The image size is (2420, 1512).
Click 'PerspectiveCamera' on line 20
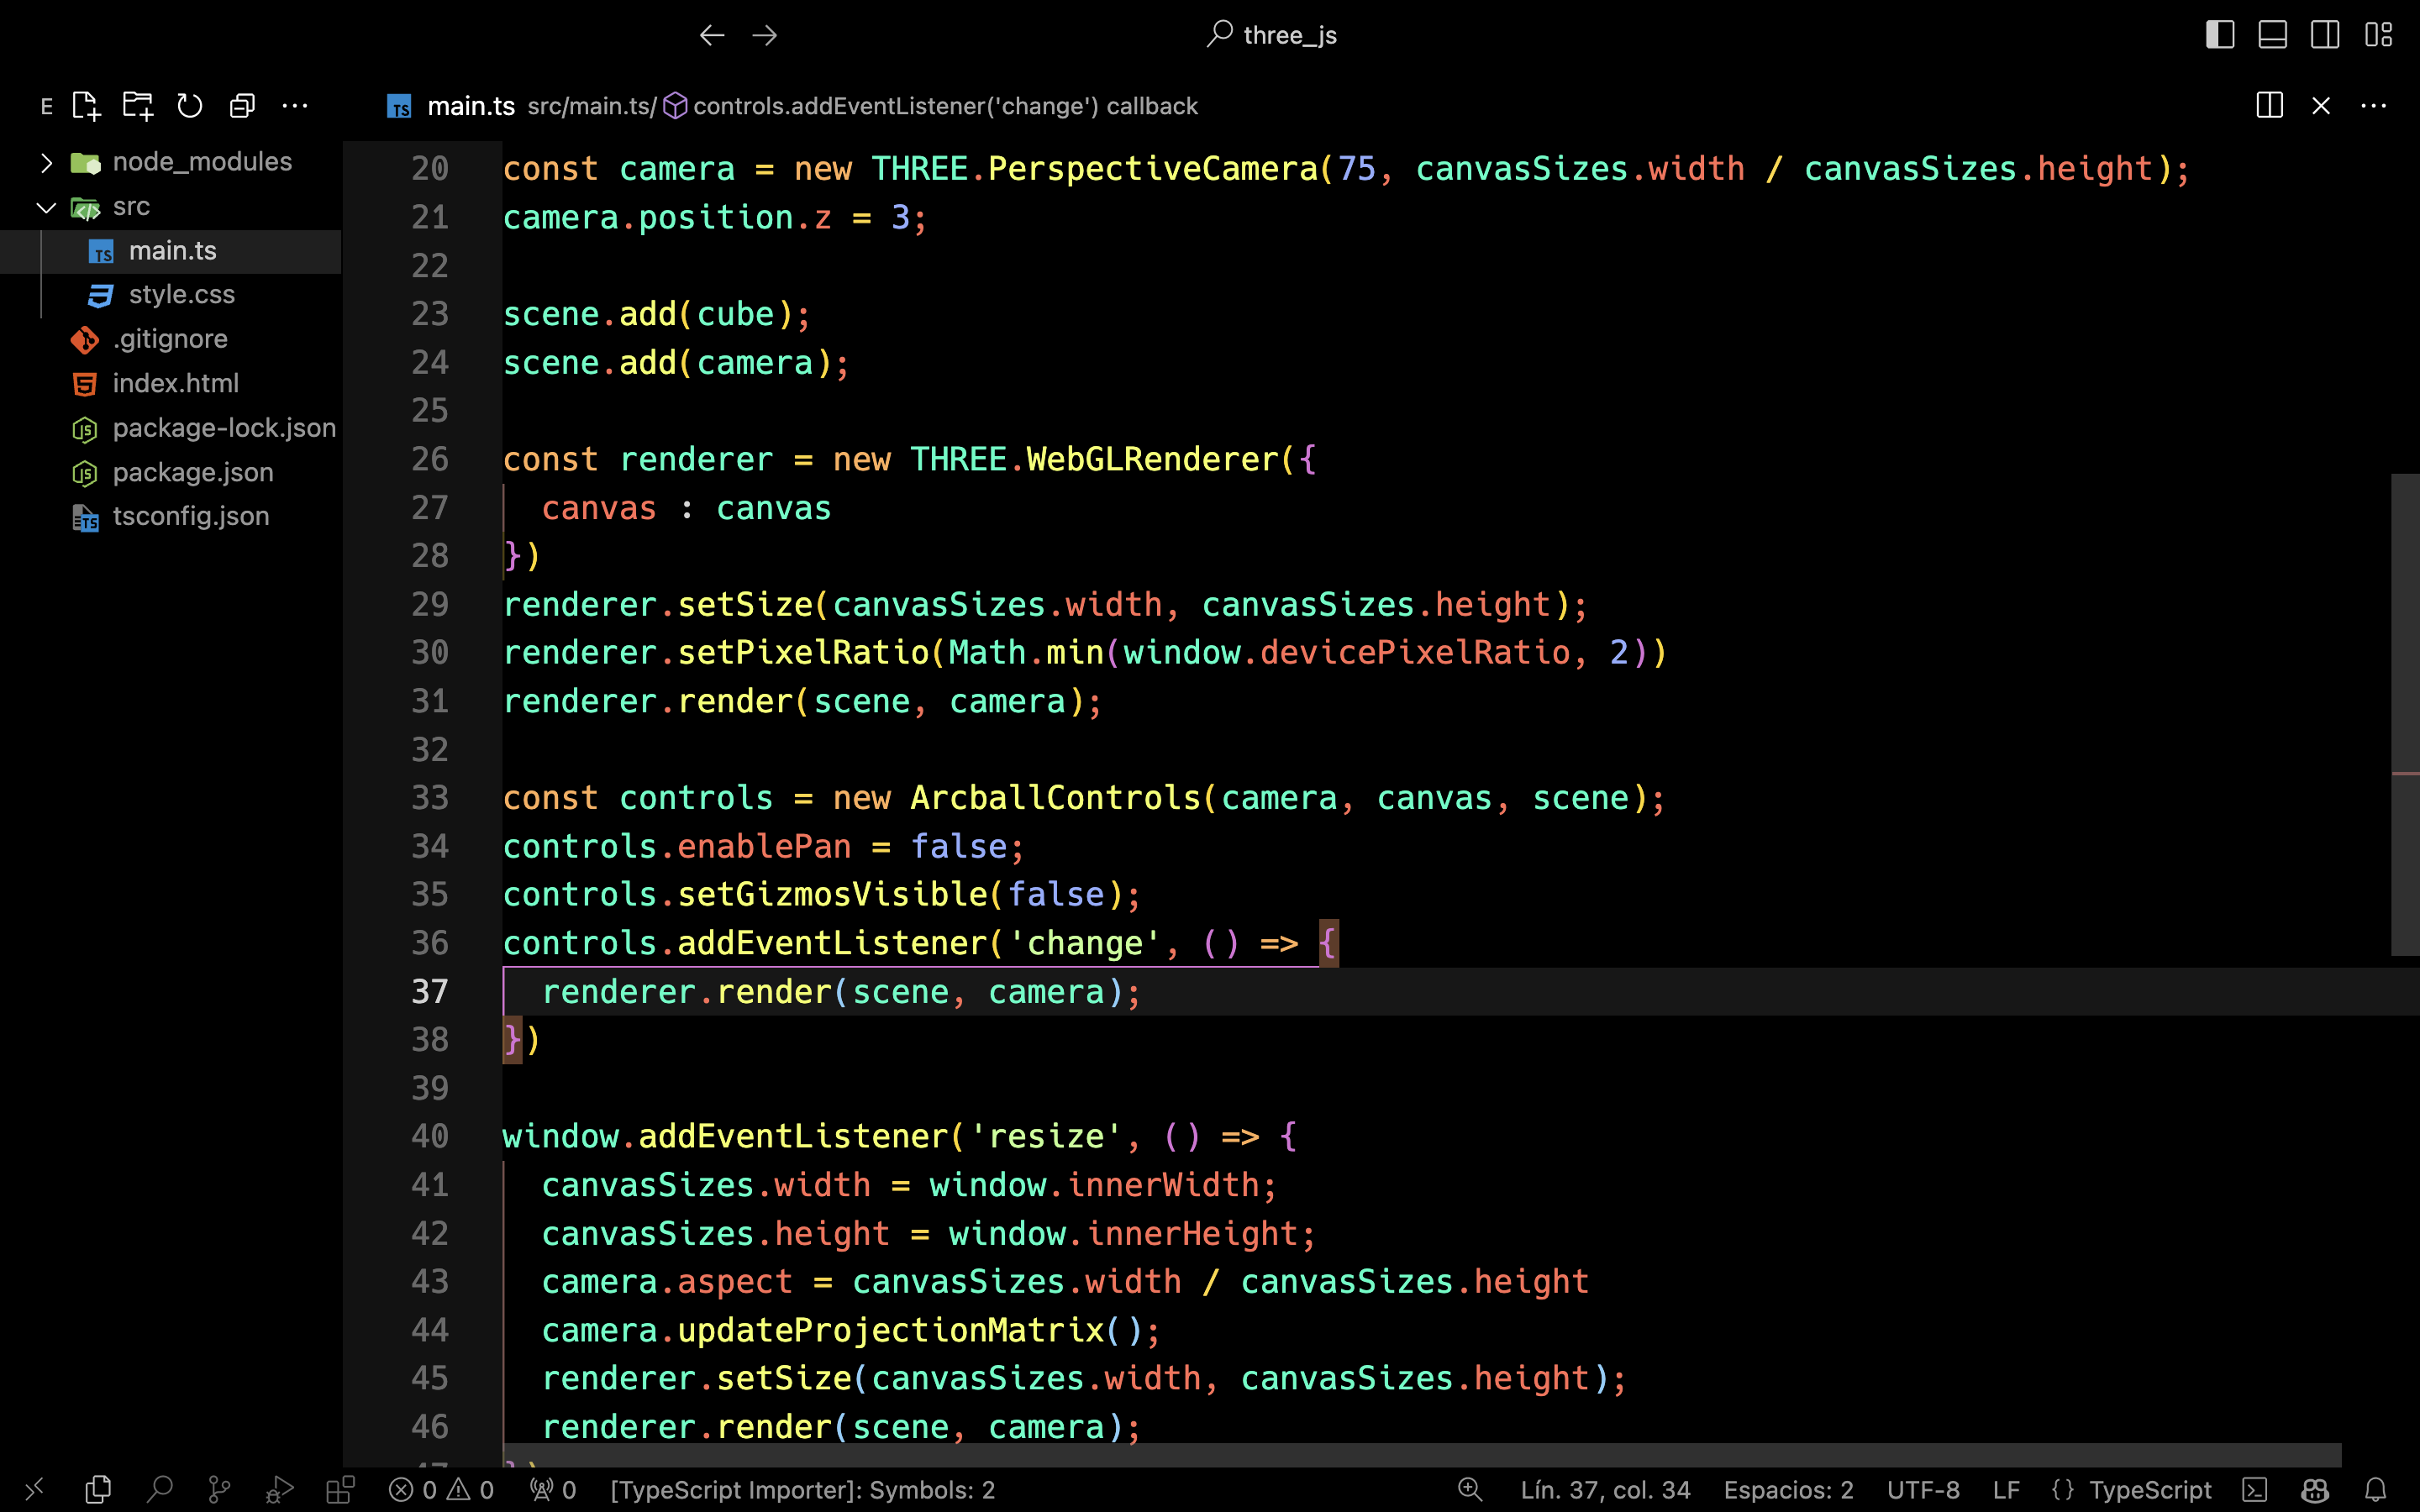pyautogui.click(x=1153, y=169)
